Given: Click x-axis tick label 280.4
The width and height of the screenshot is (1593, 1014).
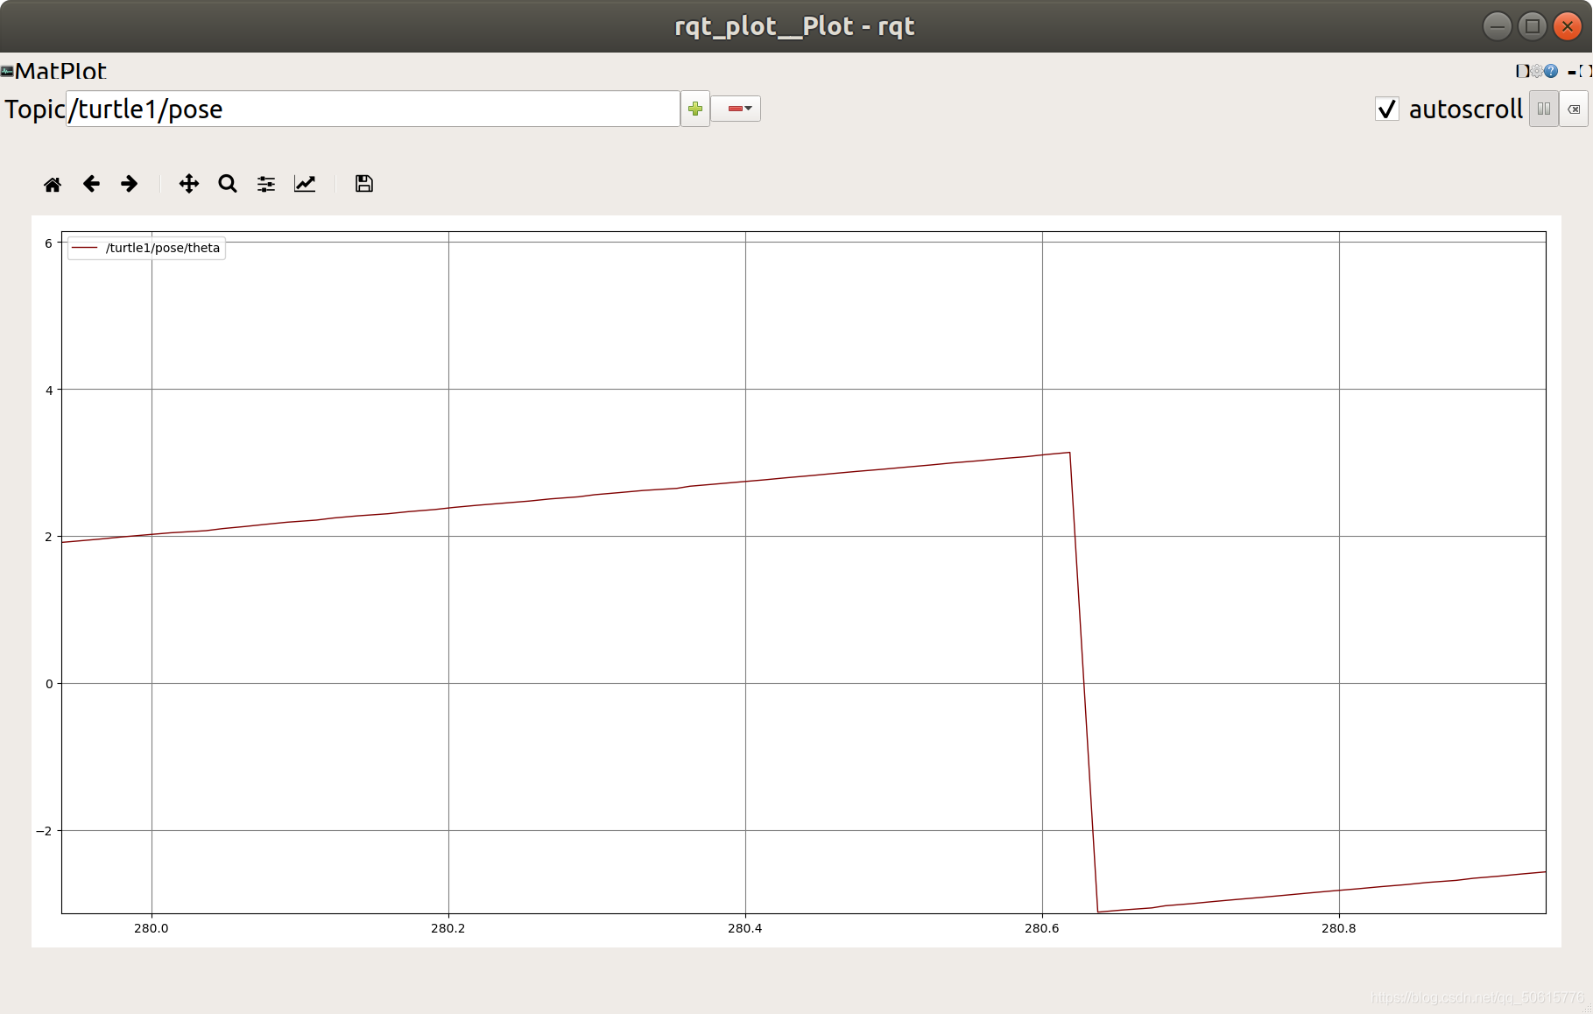Looking at the screenshot, I should (x=745, y=928).
